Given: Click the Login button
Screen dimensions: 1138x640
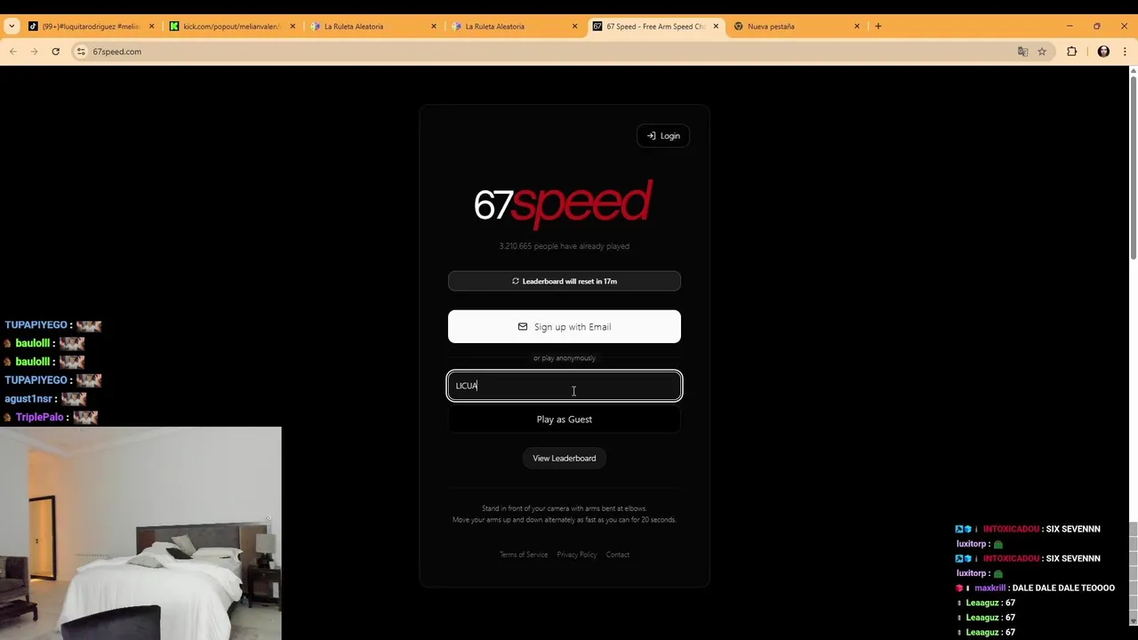Looking at the screenshot, I should [663, 136].
